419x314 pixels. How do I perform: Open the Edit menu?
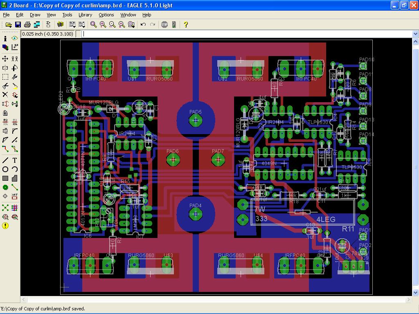(x=20, y=15)
